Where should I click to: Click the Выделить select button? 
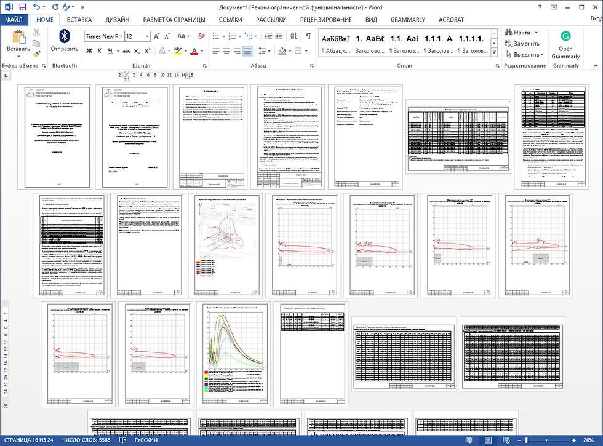coord(524,54)
